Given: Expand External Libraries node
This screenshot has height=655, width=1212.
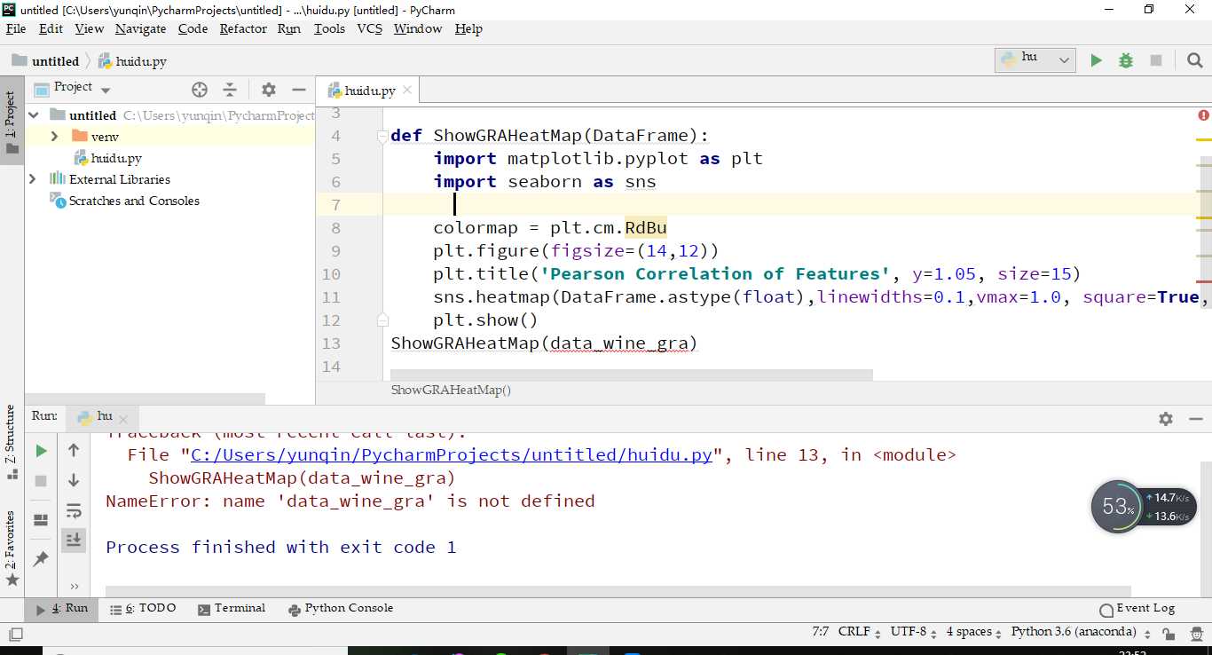Looking at the screenshot, I should [x=34, y=179].
